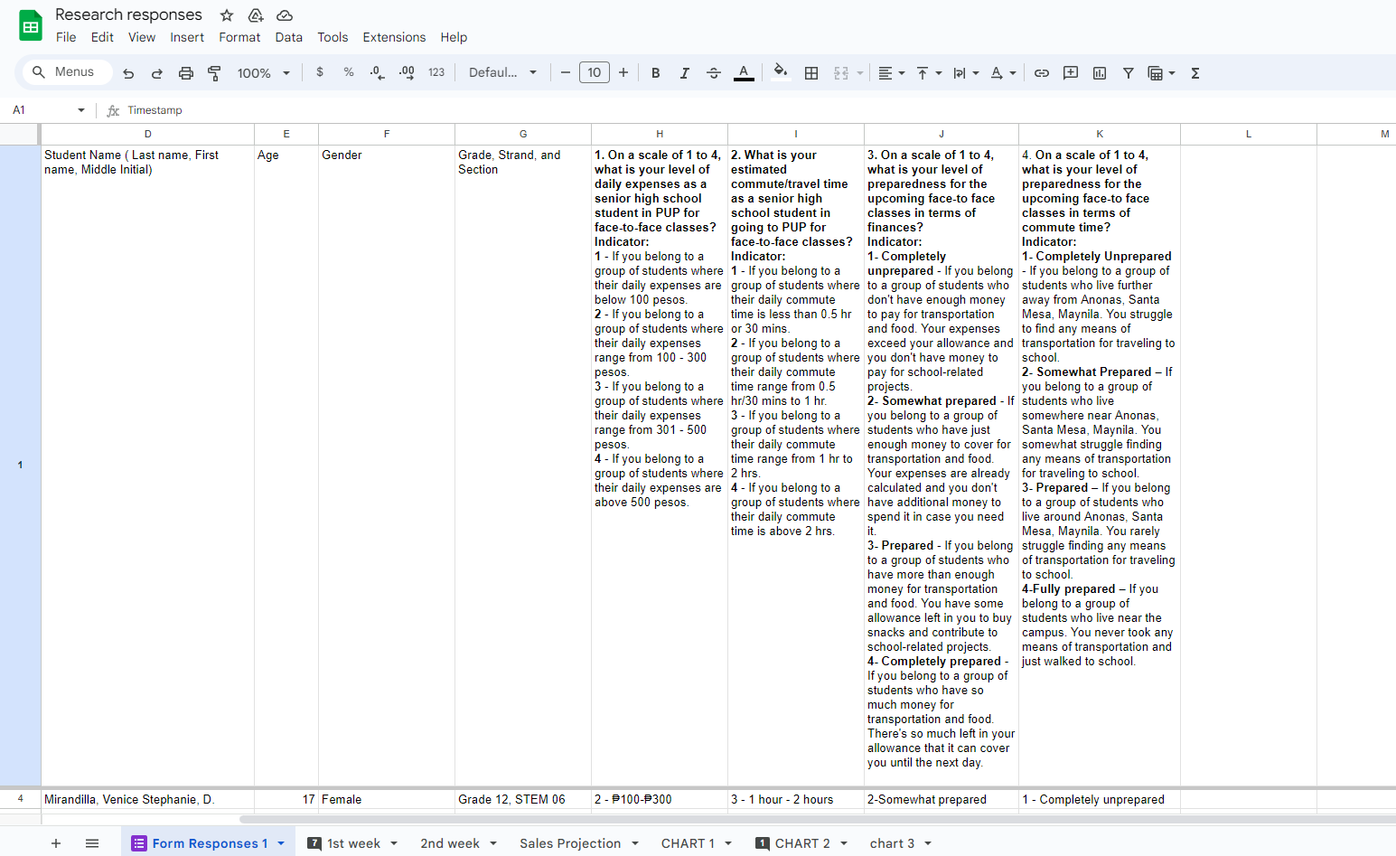Open the File menu
This screenshot has width=1396, height=856.
tap(66, 37)
